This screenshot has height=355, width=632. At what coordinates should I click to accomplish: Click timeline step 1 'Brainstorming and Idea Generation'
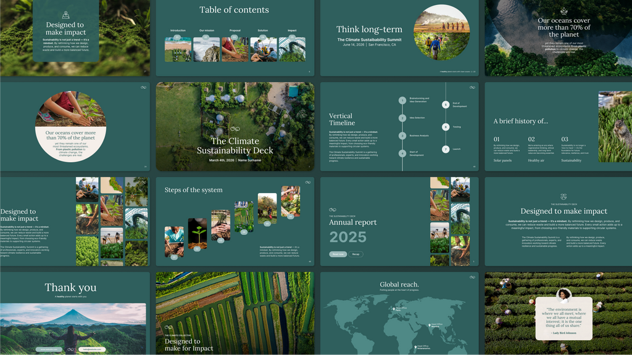[x=402, y=100]
